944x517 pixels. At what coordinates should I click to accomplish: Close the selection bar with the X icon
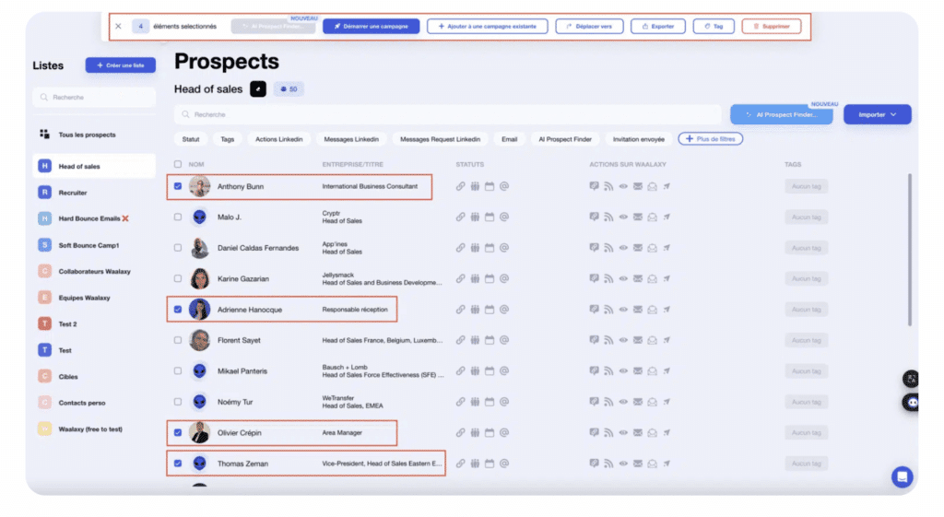pos(118,27)
